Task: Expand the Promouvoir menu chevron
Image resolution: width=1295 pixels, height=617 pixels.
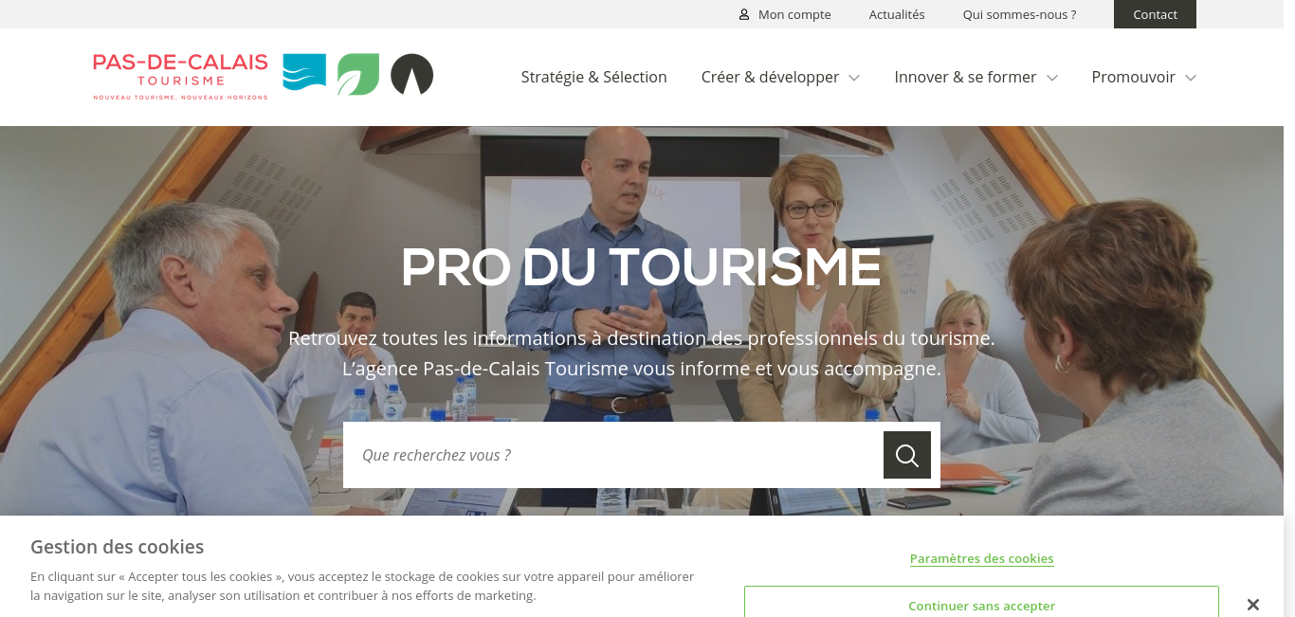Action: coord(1191,78)
